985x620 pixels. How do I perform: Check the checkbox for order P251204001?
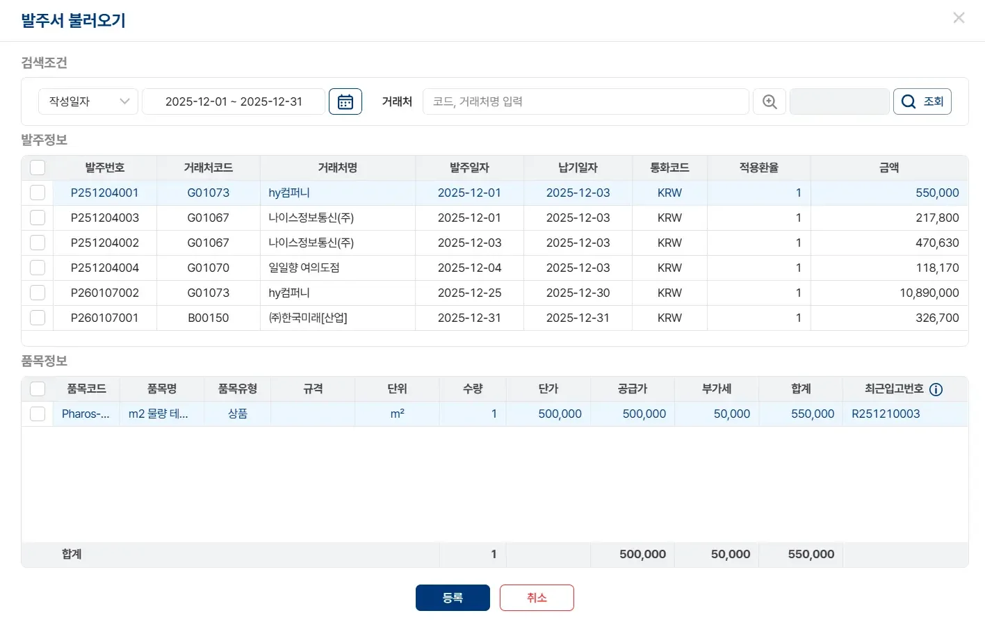tap(37, 193)
